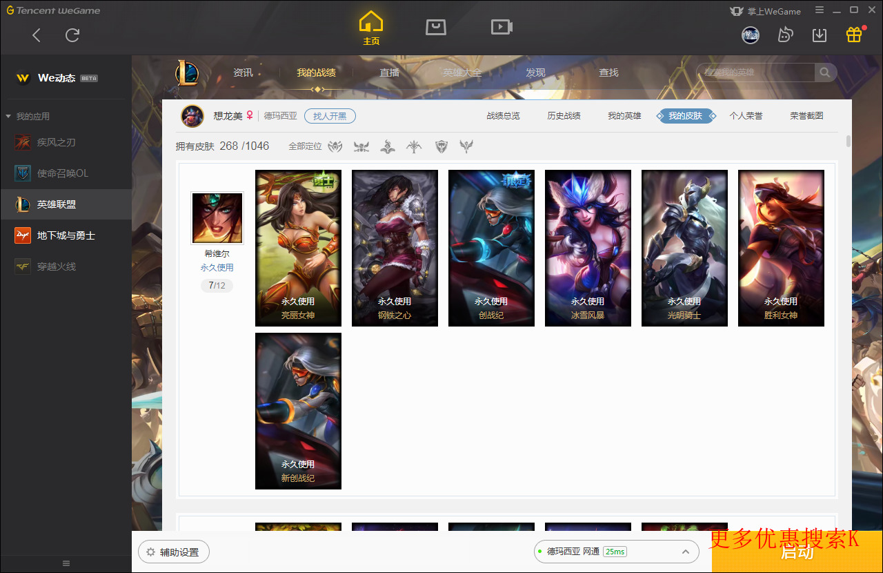Click the back arrow button
883x573 pixels.
37,35
